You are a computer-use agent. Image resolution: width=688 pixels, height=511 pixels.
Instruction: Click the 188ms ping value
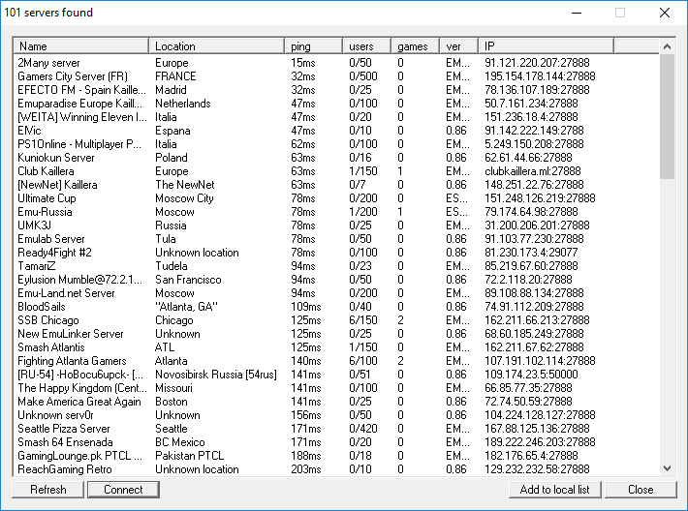tap(306, 457)
